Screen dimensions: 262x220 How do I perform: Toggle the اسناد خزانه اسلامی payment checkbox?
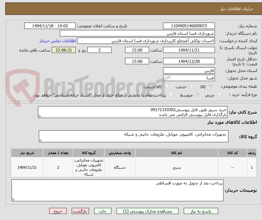[x=171, y=94]
